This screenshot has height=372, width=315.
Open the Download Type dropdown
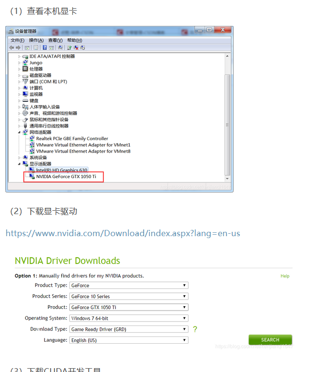129,329
